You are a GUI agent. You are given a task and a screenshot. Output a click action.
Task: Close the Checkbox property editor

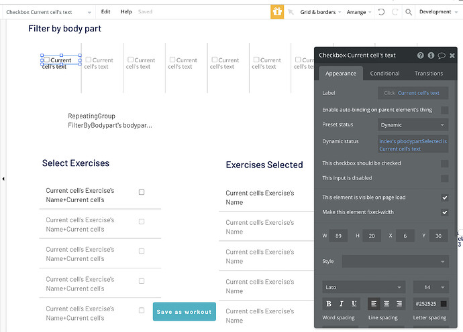tap(452, 56)
